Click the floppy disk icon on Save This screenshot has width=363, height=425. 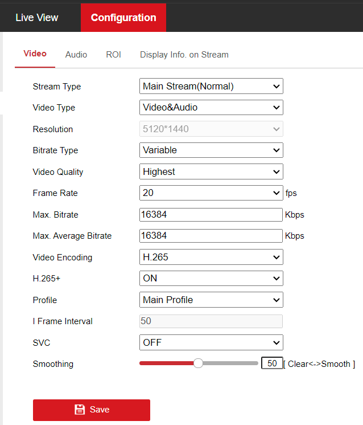point(80,410)
